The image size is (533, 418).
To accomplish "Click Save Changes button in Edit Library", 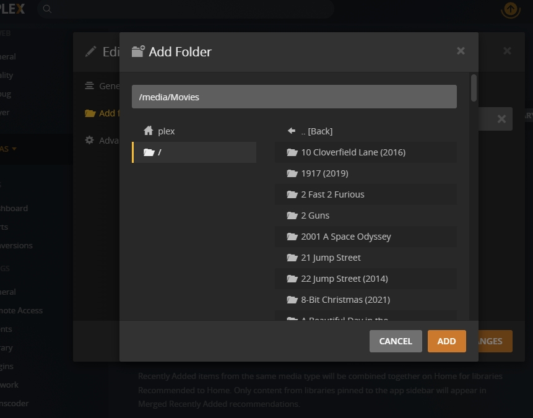I will click(495, 341).
